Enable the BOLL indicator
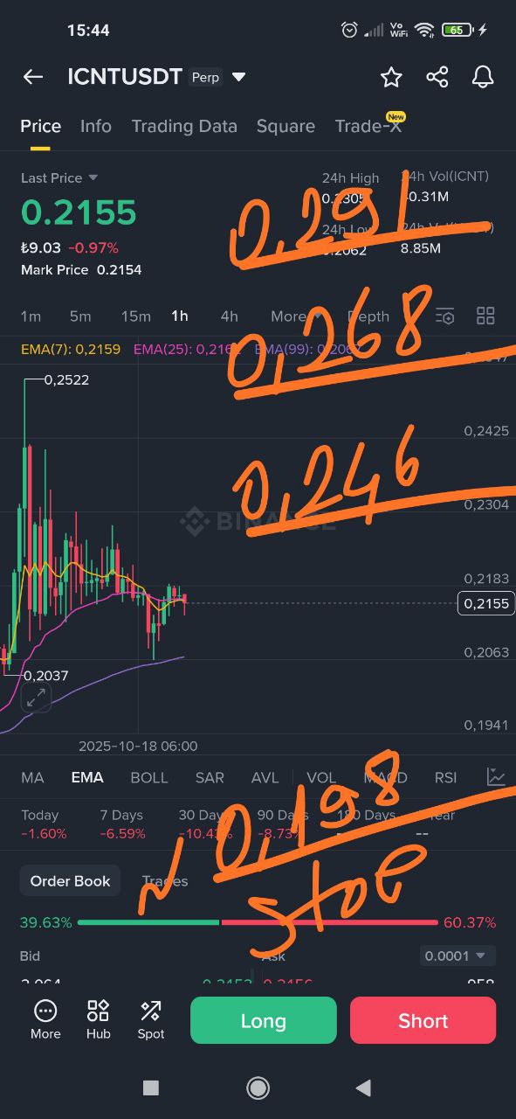Image resolution: width=516 pixels, height=1119 pixels. click(x=148, y=778)
